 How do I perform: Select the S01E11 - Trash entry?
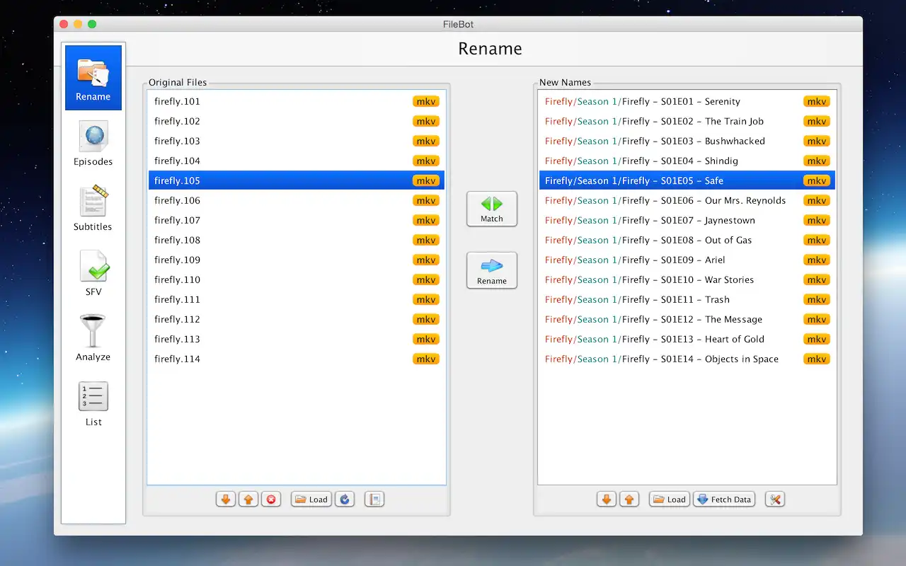pyautogui.click(x=687, y=299)
